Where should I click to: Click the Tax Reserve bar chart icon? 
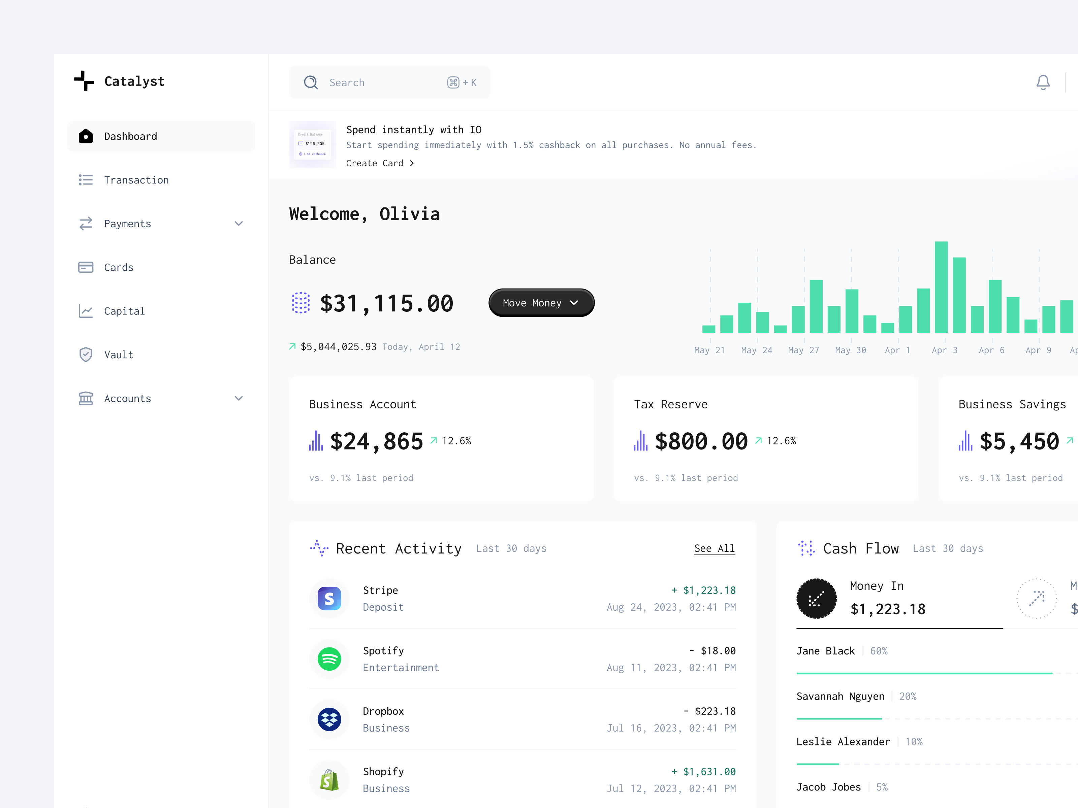point(641,441)
